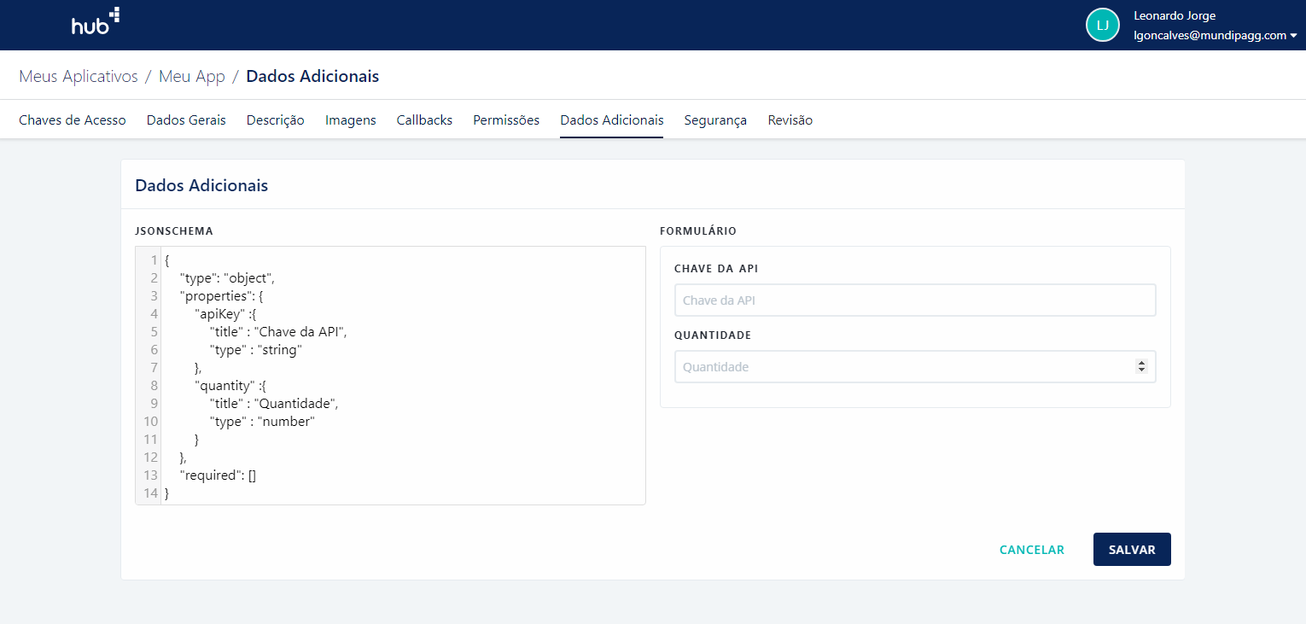Click the Dados Adicionais breadcrumb title
1306x624 pixels.
tap(312, 77)
